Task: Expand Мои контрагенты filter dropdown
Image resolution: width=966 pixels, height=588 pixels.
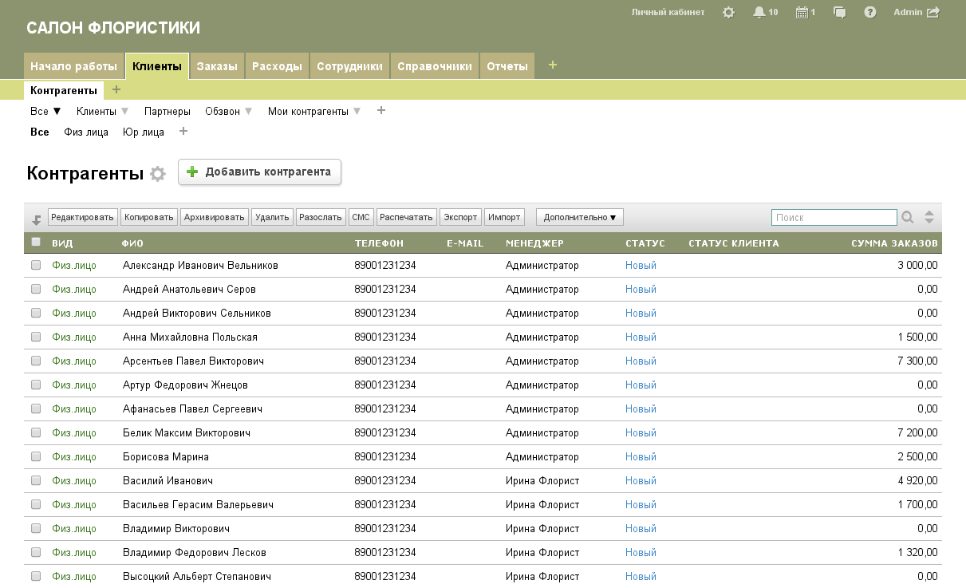Action: [x=357, y=112]
